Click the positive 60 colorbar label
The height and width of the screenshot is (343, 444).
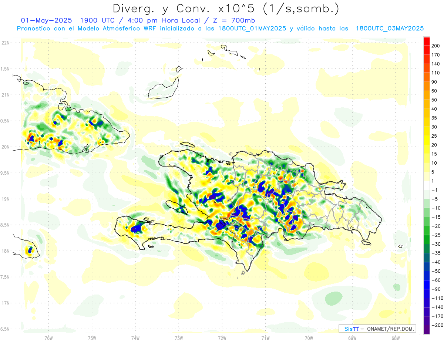pos(434,91)
